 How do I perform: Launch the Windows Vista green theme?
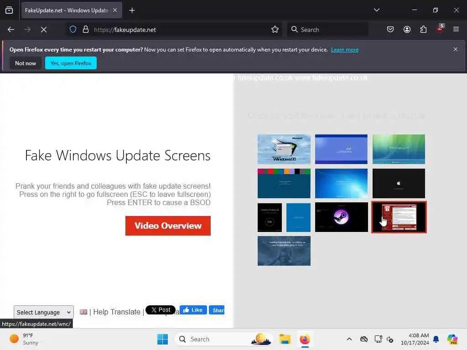click(x=399, y=149)
